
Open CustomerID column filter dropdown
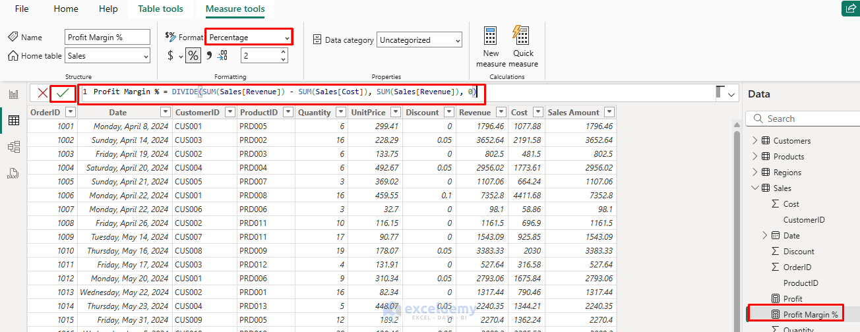(x=230, y=112)
